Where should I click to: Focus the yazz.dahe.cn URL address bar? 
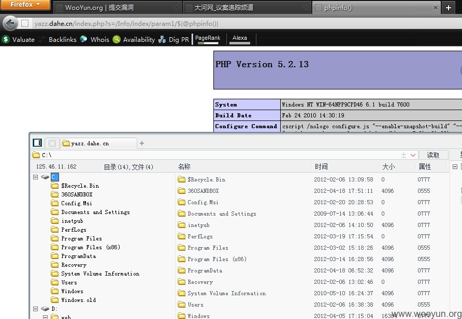246,23
